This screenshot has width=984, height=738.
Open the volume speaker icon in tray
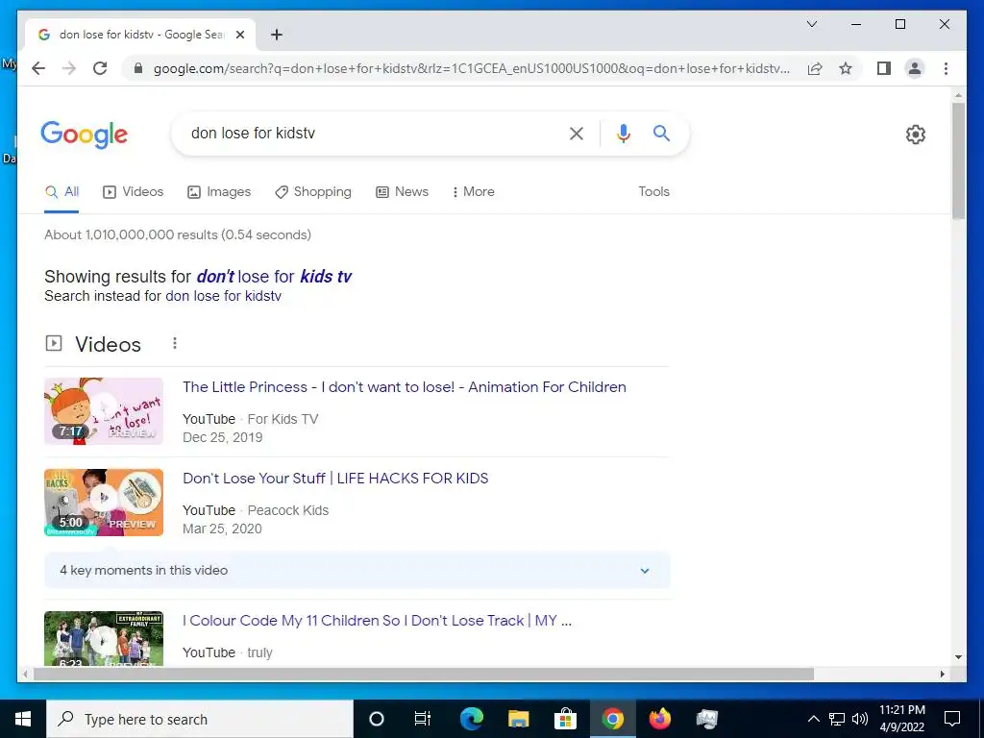point(860,719)
